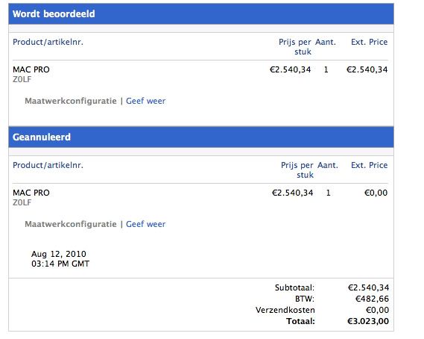Click Maatwerkconfiguratie label in cancelled section
This screenshot has height=339, width=424.
(x=71, y=224)
